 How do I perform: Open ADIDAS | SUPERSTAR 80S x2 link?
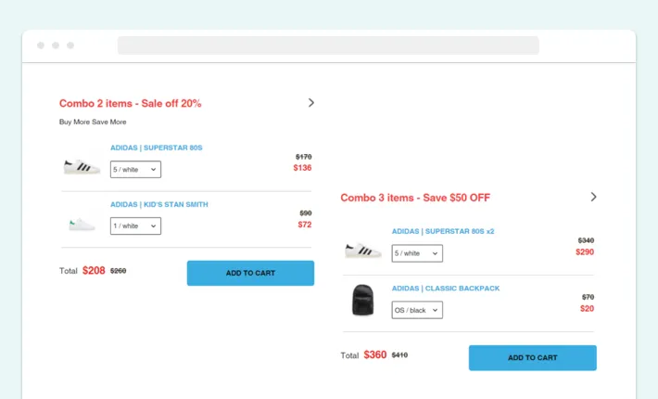pyautogui.click(x=443, y=231)
